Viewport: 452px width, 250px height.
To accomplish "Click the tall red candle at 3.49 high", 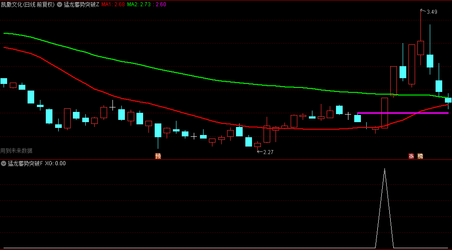I will pos(420,48).
